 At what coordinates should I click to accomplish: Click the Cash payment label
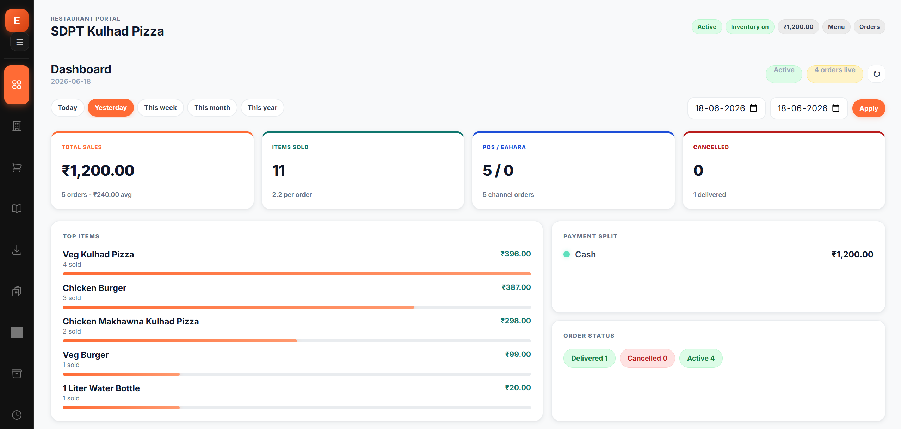585,254
